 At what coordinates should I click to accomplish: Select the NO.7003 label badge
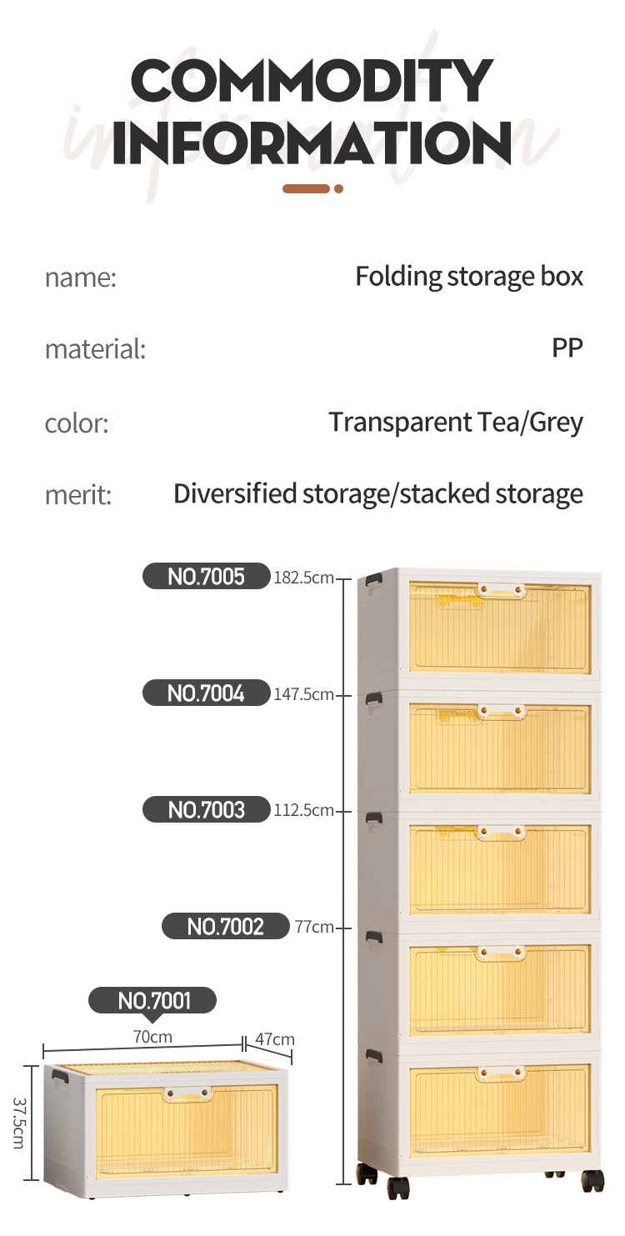click(207, 809)
